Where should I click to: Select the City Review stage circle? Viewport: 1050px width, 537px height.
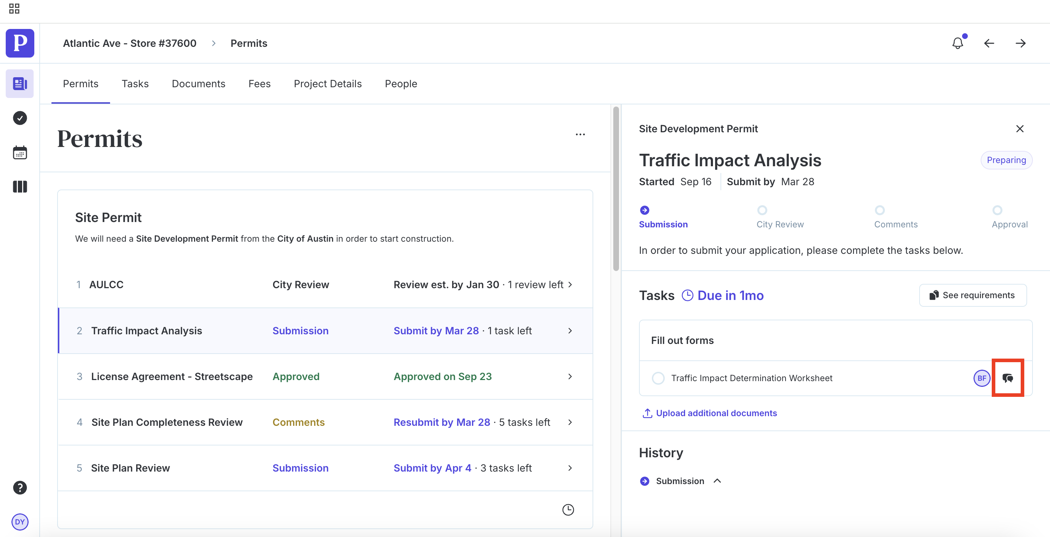(762, 210)
